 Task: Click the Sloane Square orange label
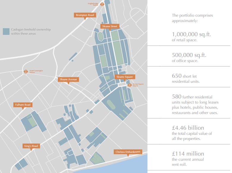pos(125,77)
